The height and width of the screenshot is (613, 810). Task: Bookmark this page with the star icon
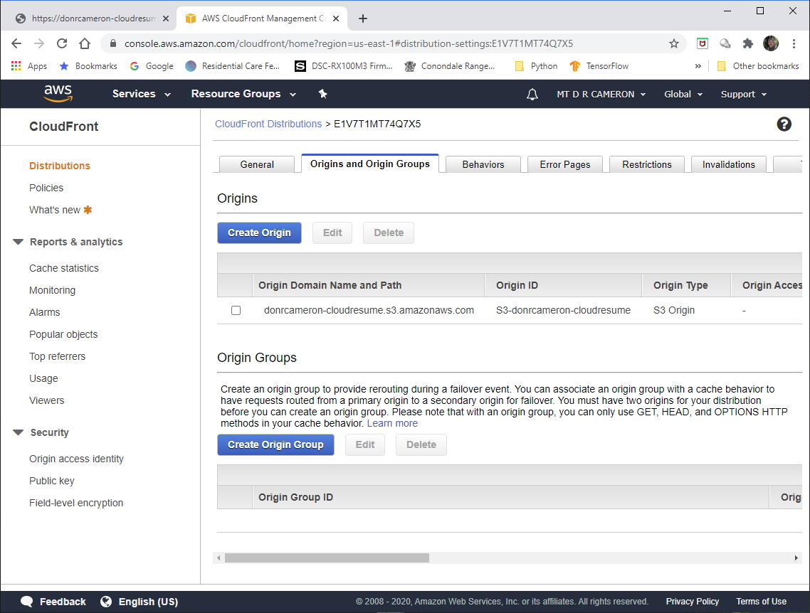pyautogui.click(x=673, y=44)
